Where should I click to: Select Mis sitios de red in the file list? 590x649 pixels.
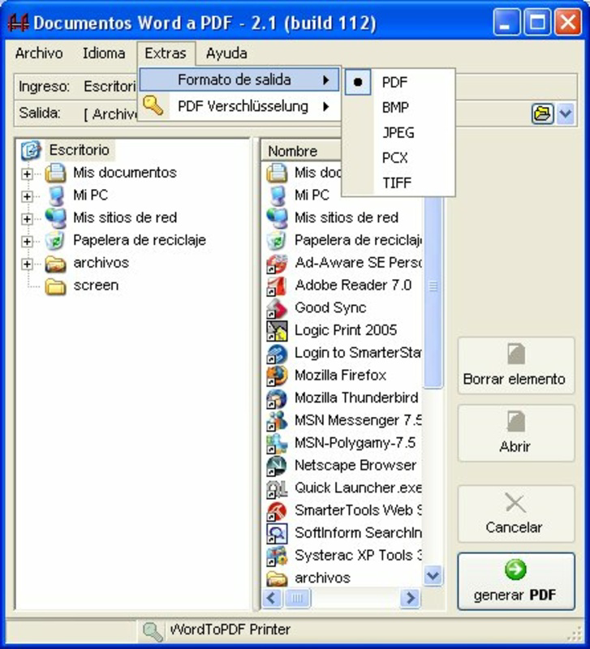(x=347, y=217)
